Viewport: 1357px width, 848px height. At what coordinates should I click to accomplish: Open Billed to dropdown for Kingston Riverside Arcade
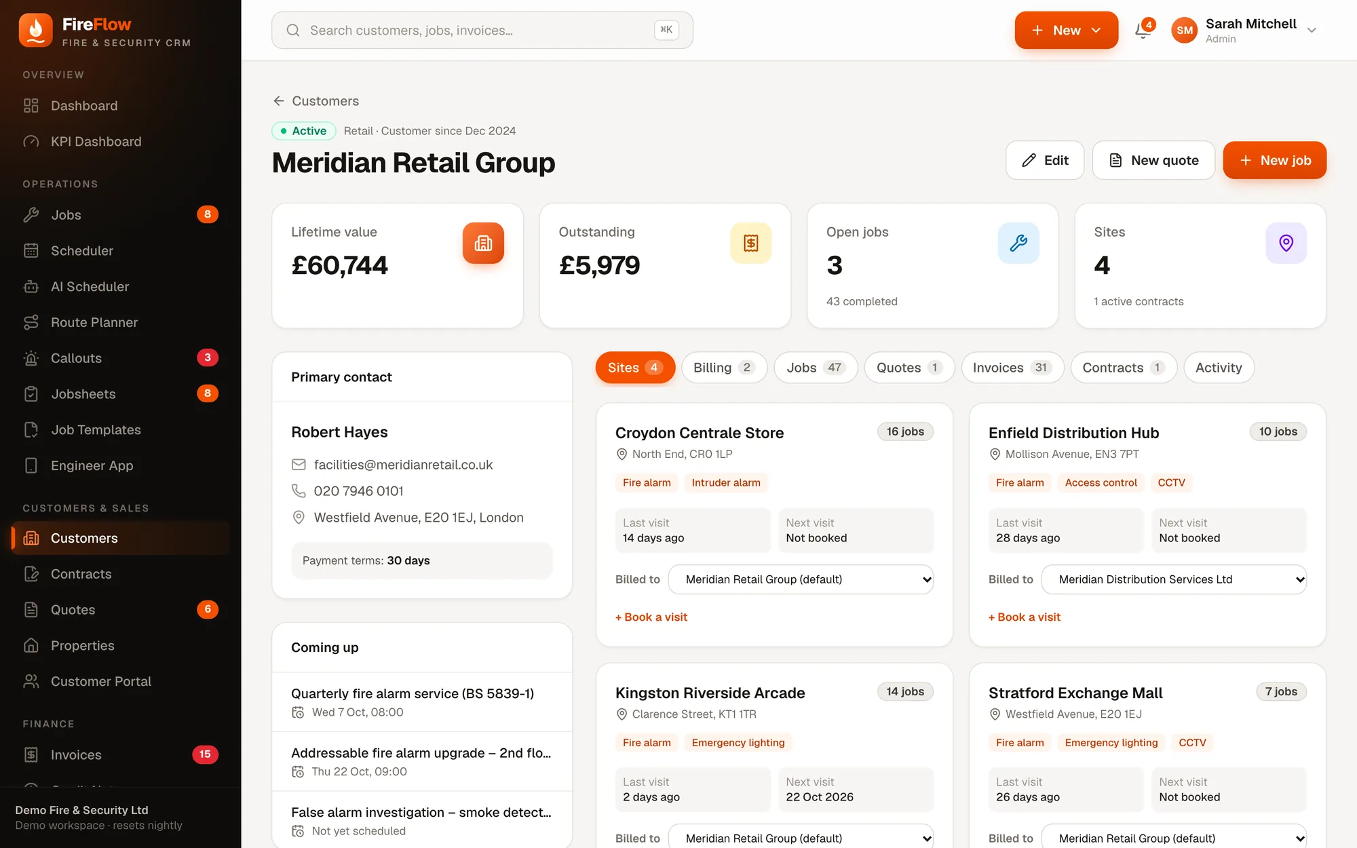click(x=801, y=837)
